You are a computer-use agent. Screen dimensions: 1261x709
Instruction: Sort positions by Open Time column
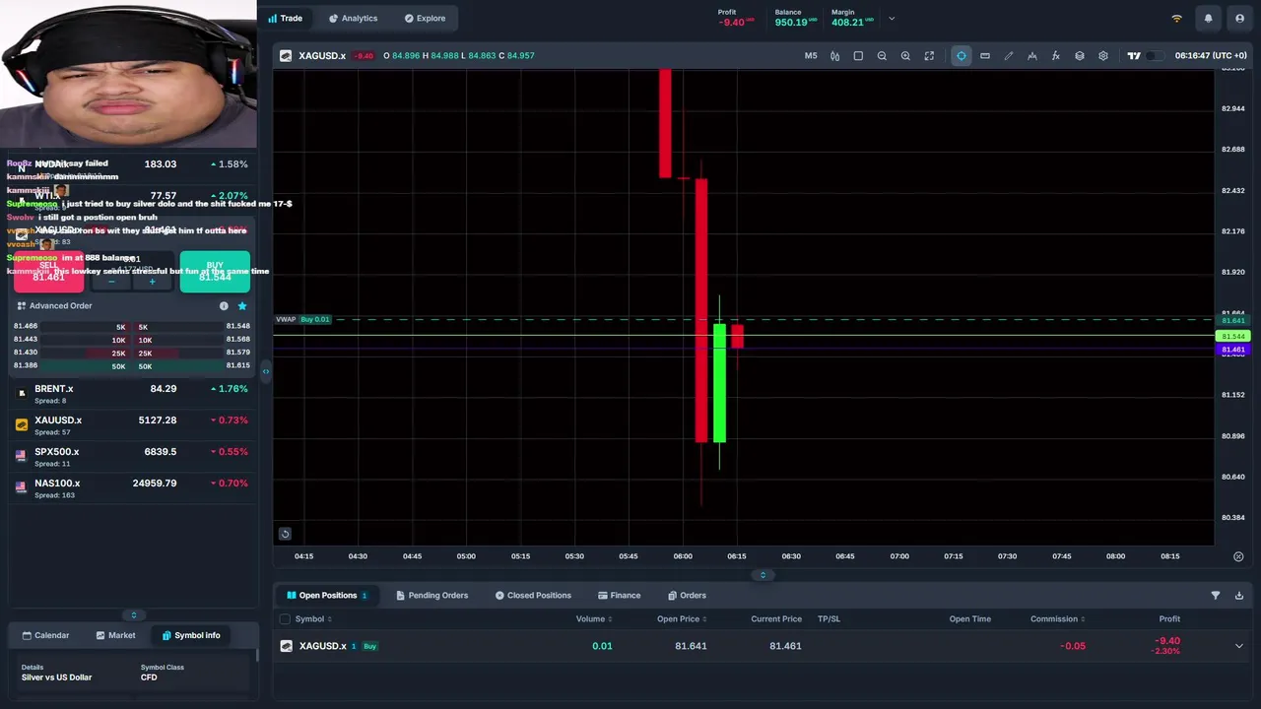tap(970, 619)
